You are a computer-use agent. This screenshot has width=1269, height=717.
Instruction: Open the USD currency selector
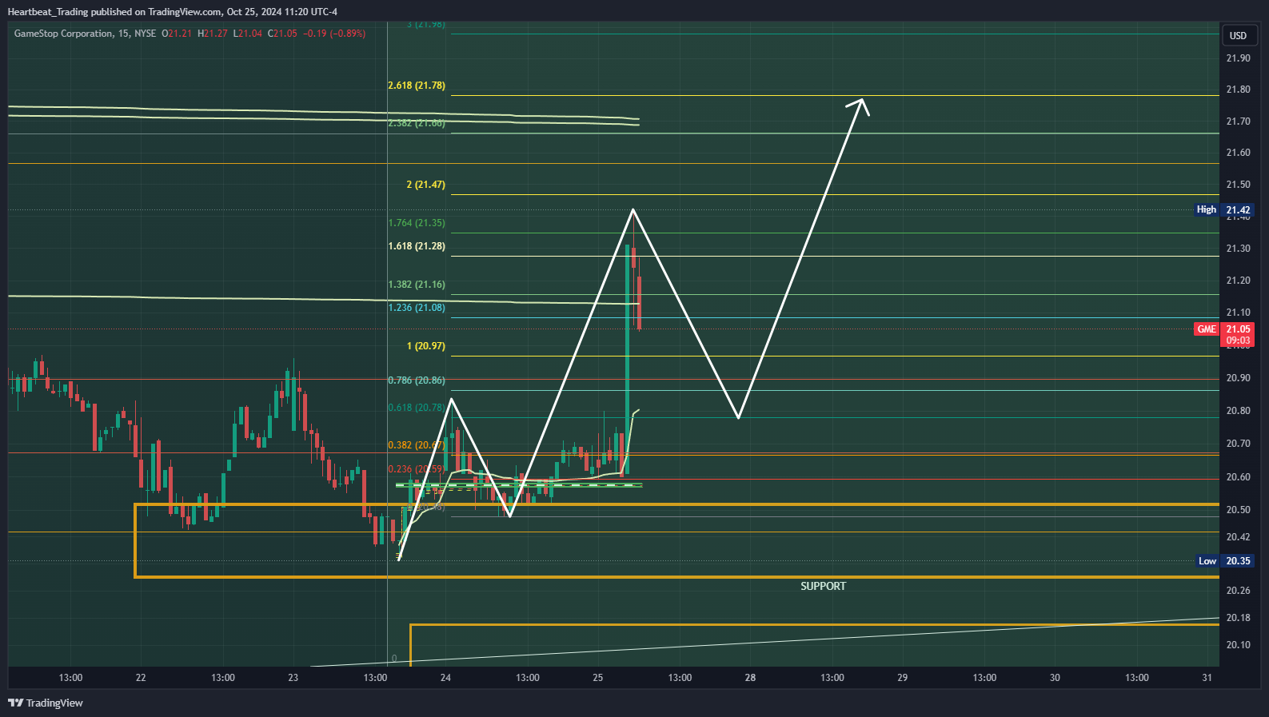(x=1238, y=35)
